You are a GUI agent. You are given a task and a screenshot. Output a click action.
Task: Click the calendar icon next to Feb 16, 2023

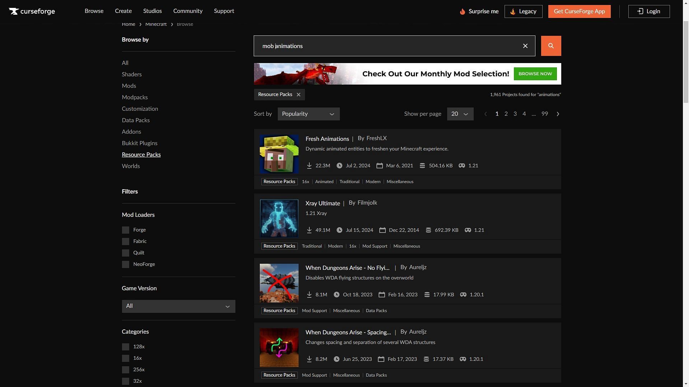(x=381, y=295)
